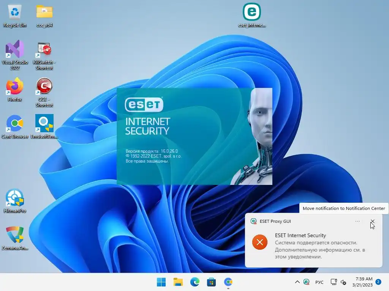Show hidden tray icons chevron
The image size is (389, 291).
pos(297,282)
